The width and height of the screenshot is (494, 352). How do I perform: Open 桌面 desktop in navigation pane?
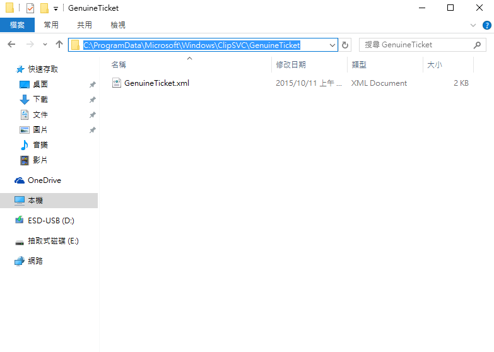(40, 84)
